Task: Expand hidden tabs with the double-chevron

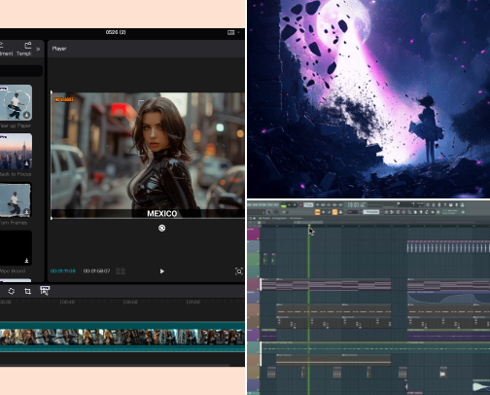Action: pyautogui.click(x=38, y=49)
